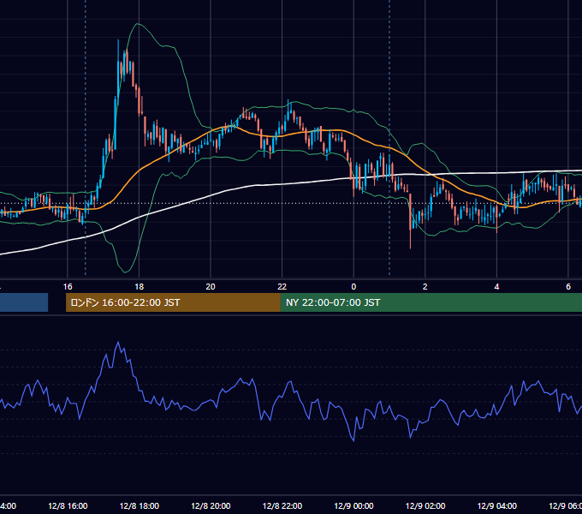Click the 6 hour label on price chart axis
This screenshot has width=582, height=514.
[568, 287]
